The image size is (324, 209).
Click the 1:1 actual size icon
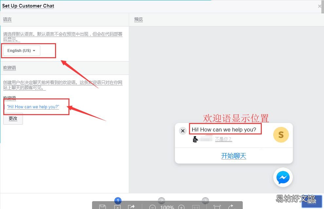[x=196, y=207]
